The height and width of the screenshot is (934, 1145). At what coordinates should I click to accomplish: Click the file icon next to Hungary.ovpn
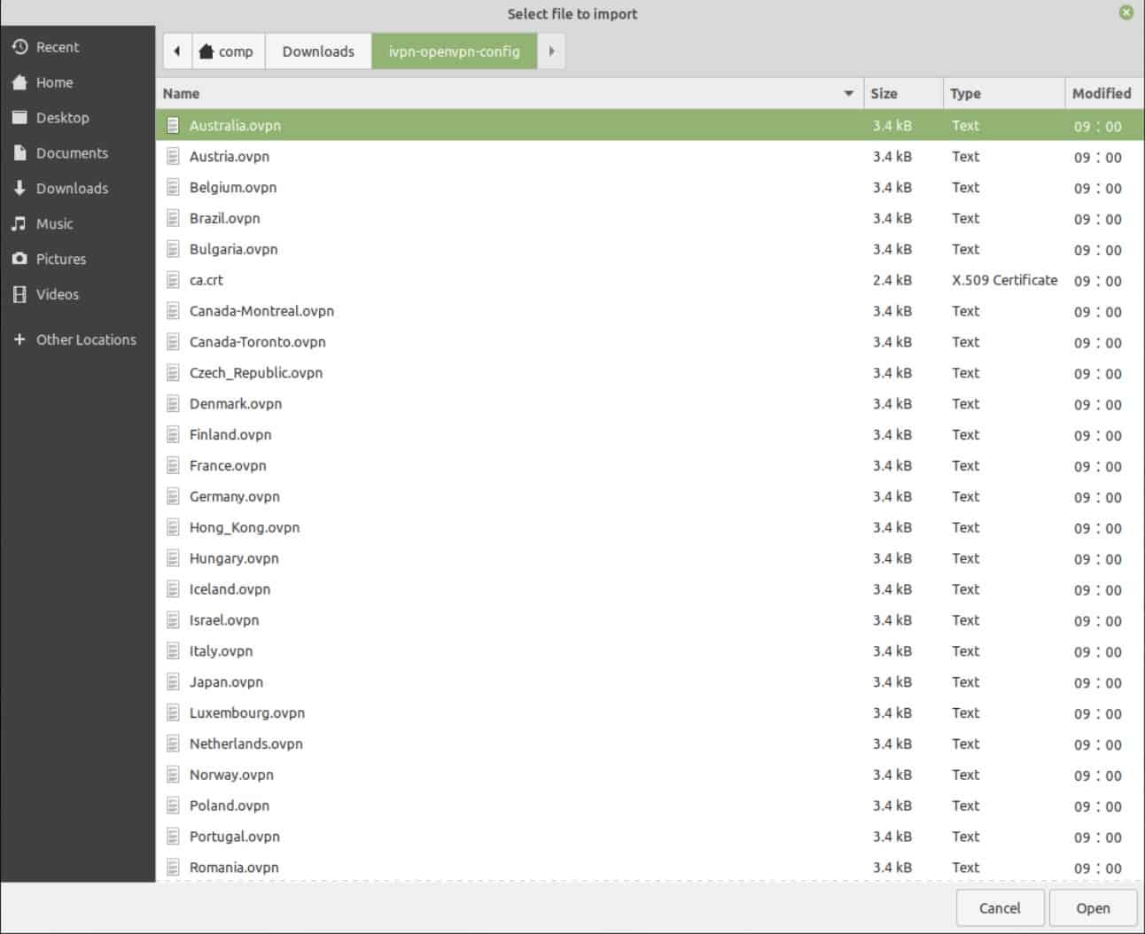(173, 559)
